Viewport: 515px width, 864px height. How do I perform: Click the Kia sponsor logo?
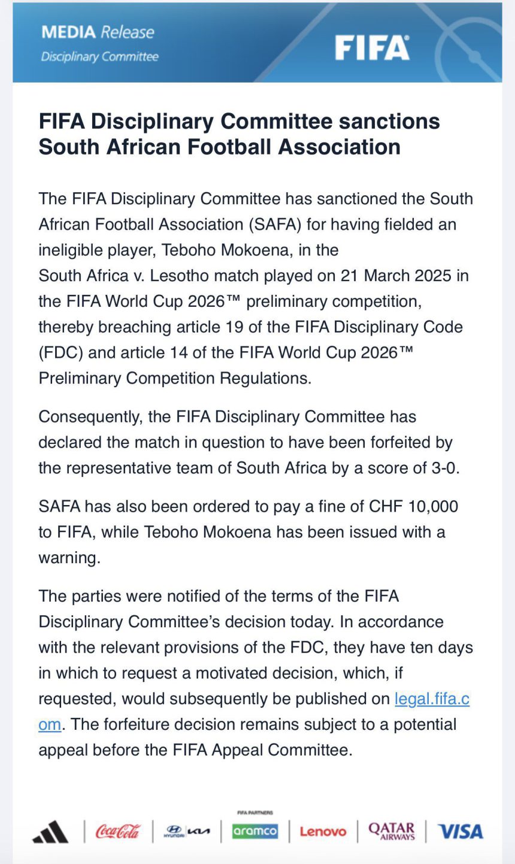click(x=199, y=832)
